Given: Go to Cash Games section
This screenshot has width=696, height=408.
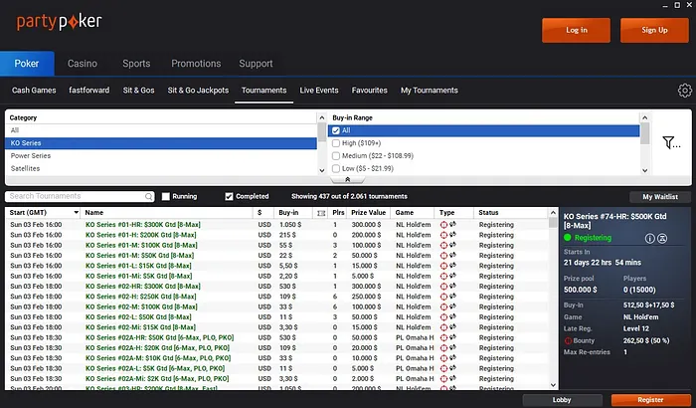Looking at the screenshot, I should pos(34,91).
